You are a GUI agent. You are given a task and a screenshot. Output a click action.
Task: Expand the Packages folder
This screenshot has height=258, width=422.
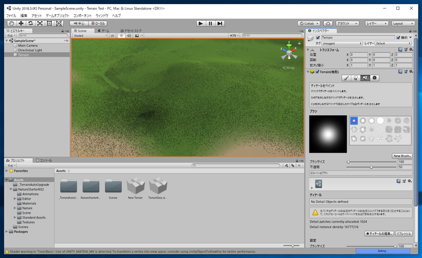pyautogui.click(x=7, y=231)
